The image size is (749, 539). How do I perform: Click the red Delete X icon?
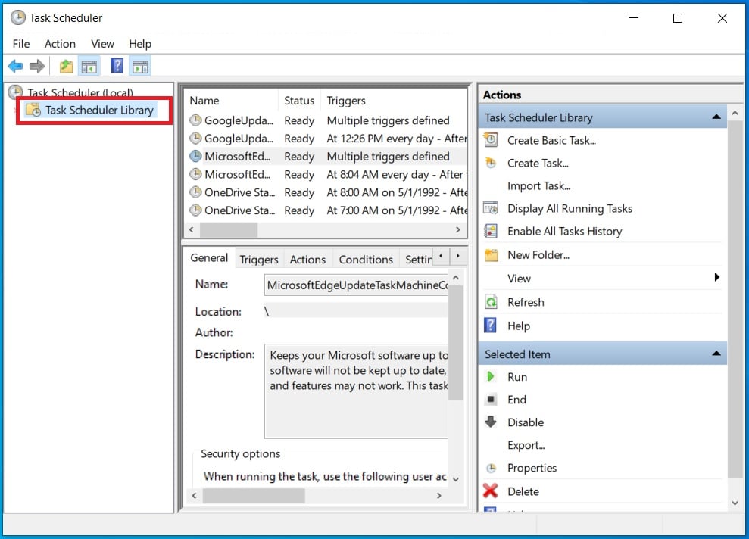[491, 491]
